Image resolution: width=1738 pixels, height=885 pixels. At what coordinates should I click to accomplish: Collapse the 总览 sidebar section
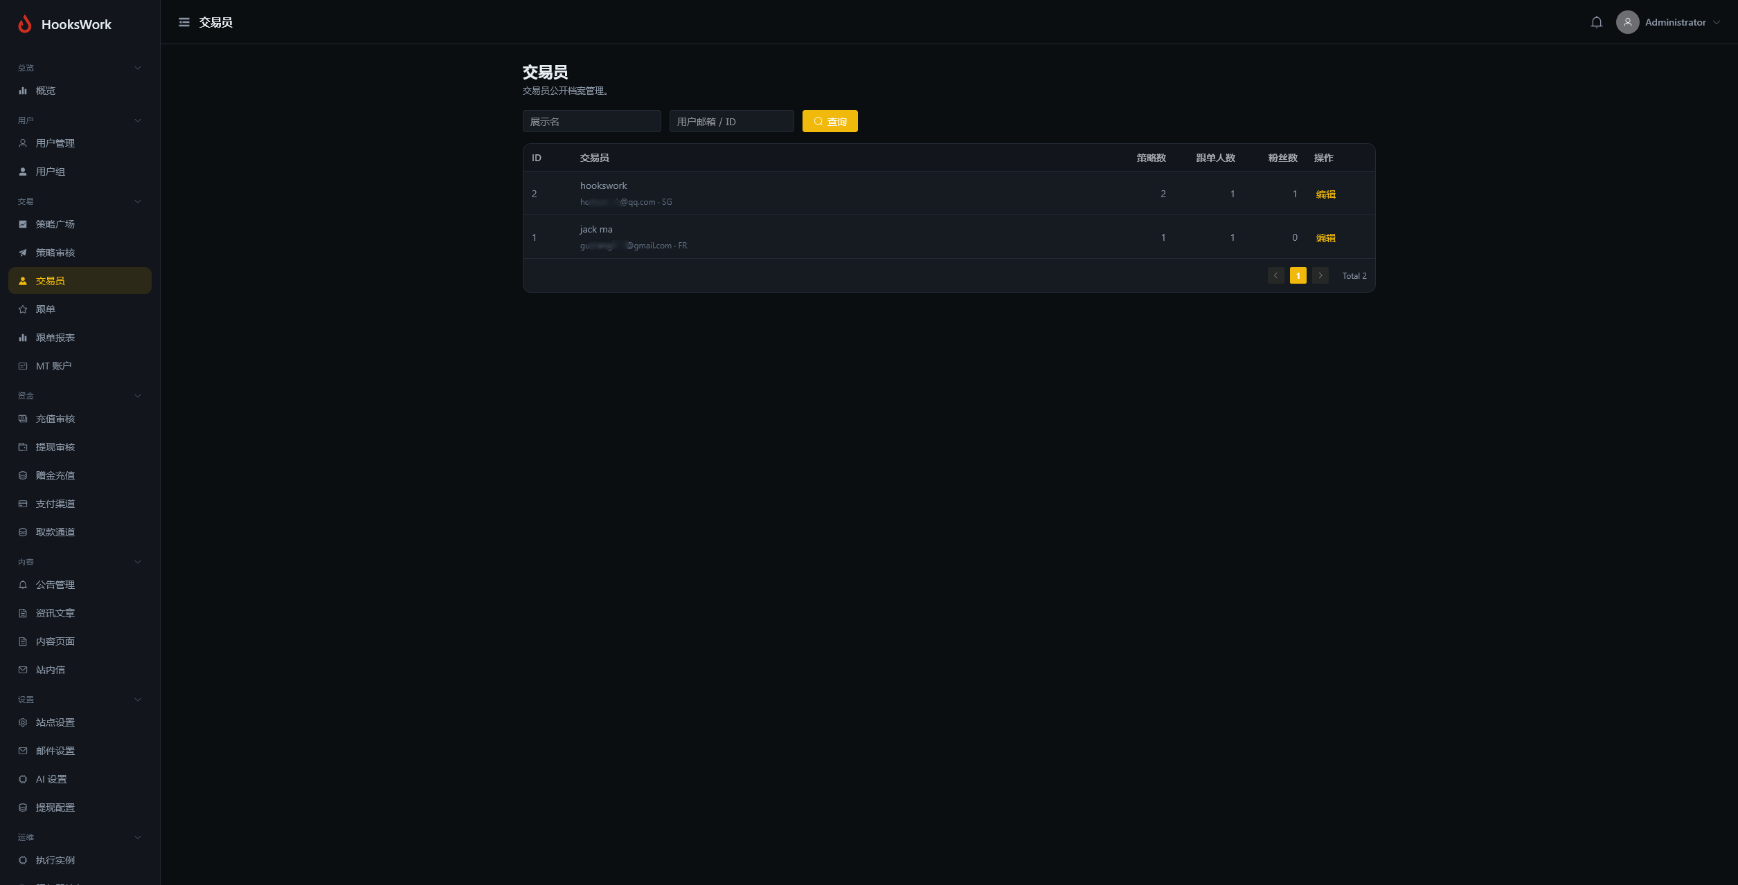pos(138,68)
